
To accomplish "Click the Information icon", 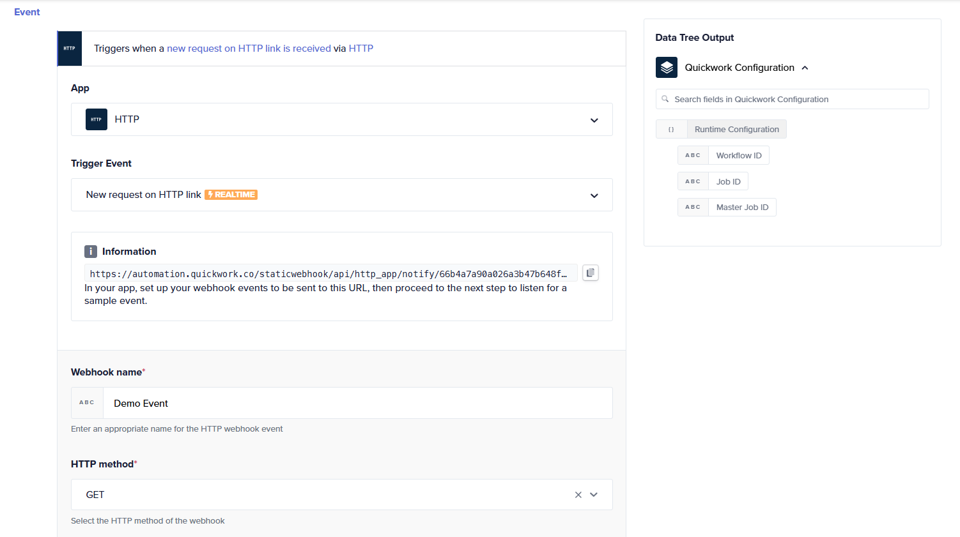I will [91, 252].
